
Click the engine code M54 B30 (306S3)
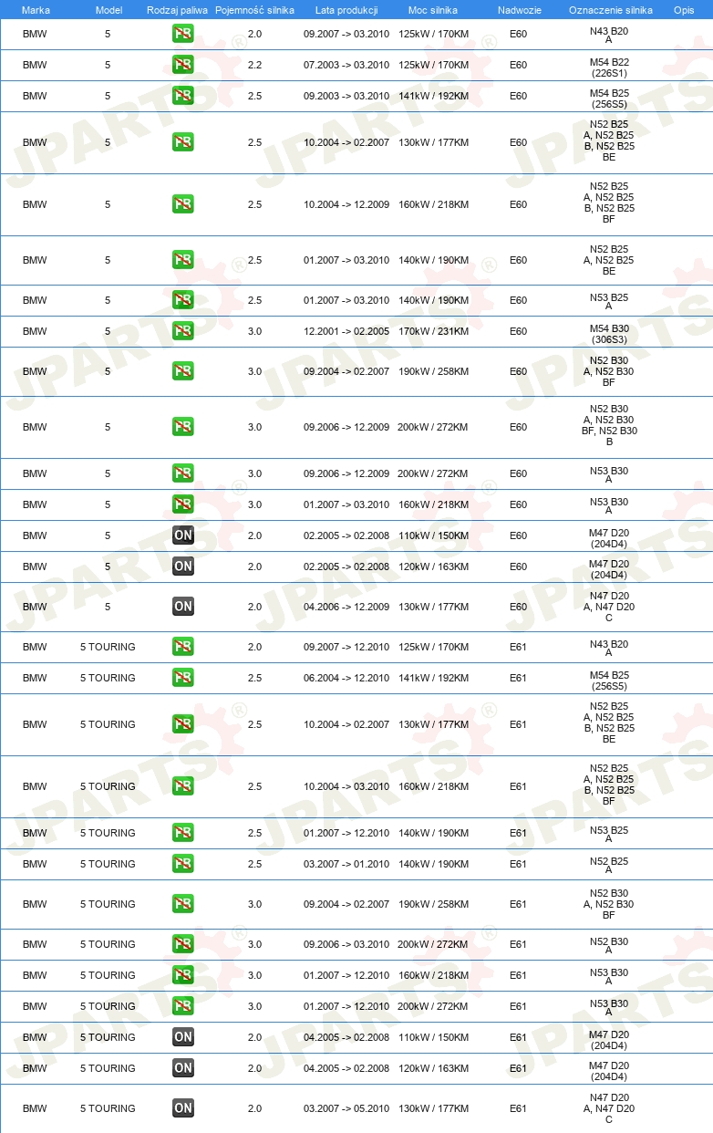click(609, 334)
